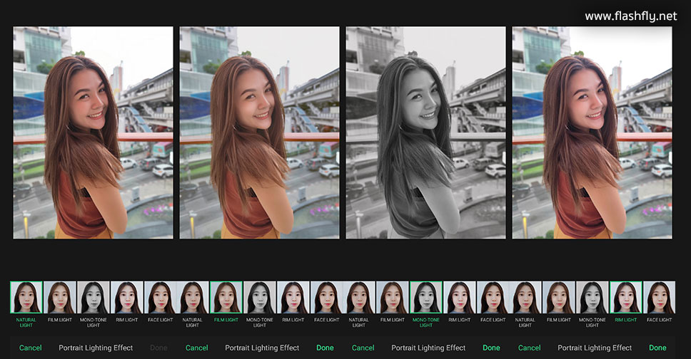Click Portrait Lighting Effect title in second panel
Viewport: 691px width, 359px height.
point(262,348)
